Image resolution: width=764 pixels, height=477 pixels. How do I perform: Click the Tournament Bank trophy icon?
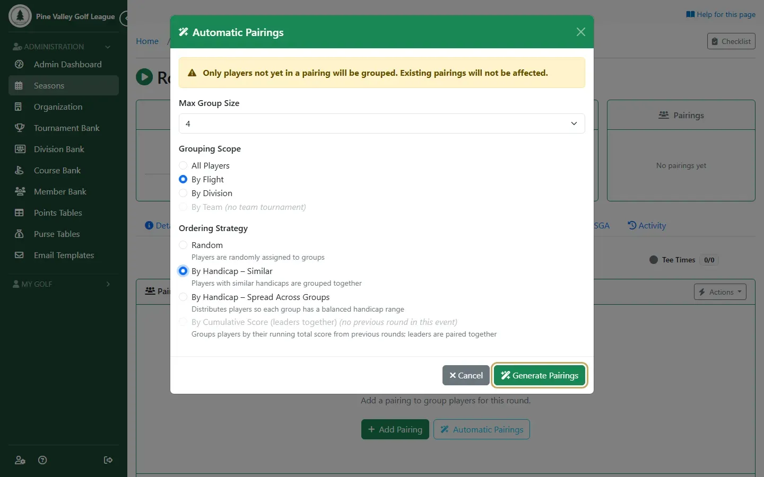[x=19, y=128]
